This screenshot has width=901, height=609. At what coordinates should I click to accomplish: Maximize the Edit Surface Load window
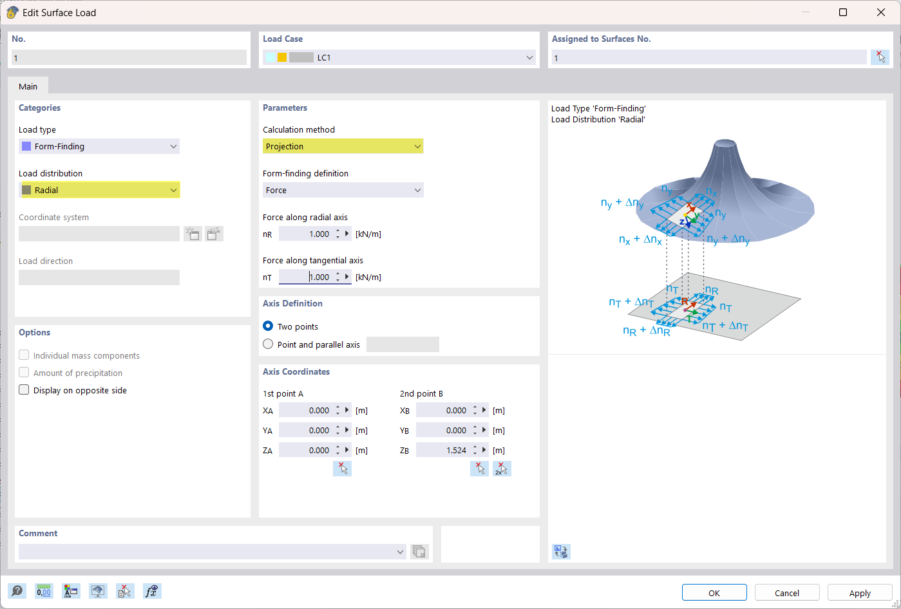[x=843, y=12]
